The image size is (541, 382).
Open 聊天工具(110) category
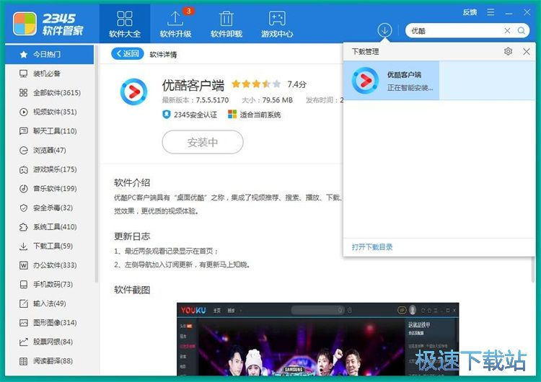[x=49, y=131]
